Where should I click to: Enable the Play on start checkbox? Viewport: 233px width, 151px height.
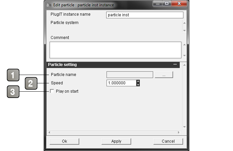coord(52,91)
